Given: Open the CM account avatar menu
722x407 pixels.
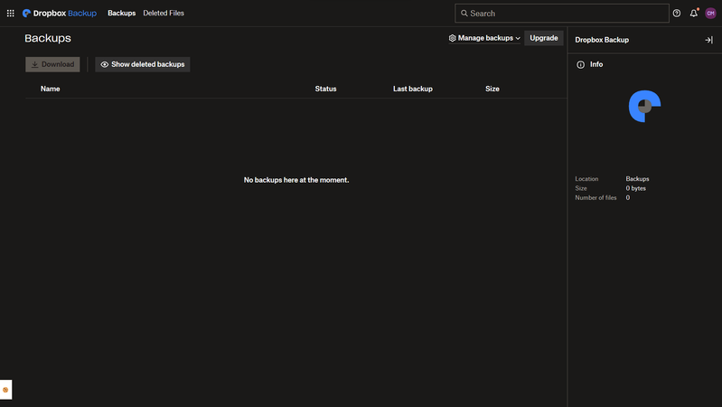Looking at the screenshot, I should 710,14.
